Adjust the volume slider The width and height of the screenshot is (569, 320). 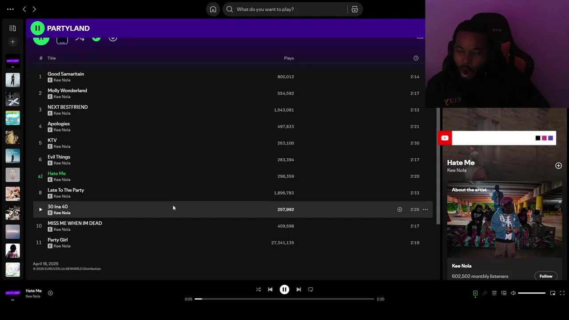click(532, 293)
